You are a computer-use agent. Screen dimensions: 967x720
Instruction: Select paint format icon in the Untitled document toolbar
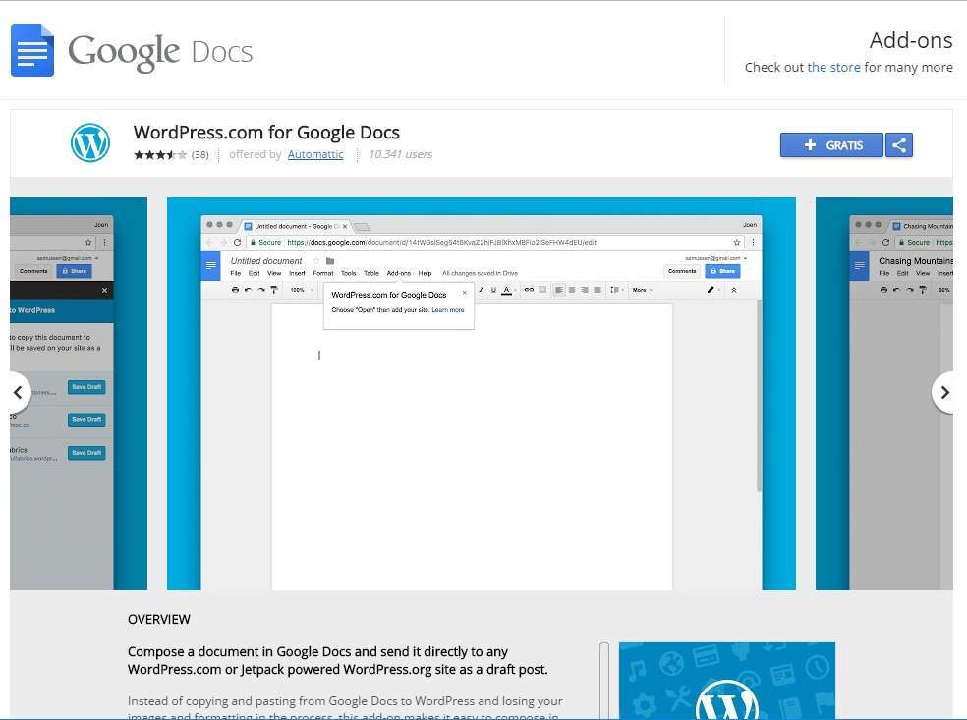[274, 290]
